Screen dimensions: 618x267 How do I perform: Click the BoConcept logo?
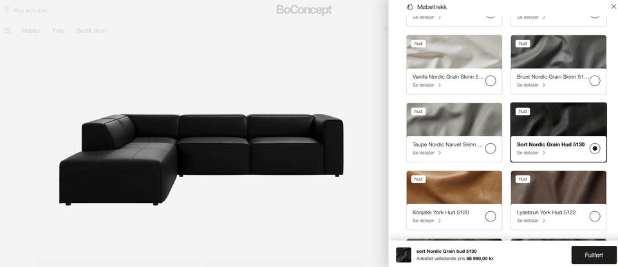pyautogui.click(x=304, y=10)
